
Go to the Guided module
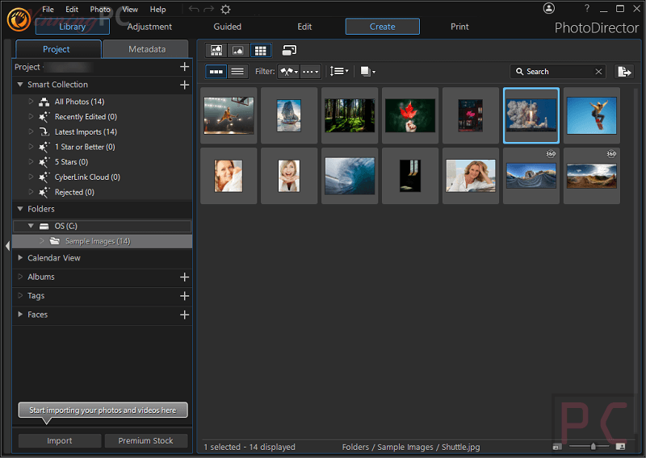(x=228, y=27)
